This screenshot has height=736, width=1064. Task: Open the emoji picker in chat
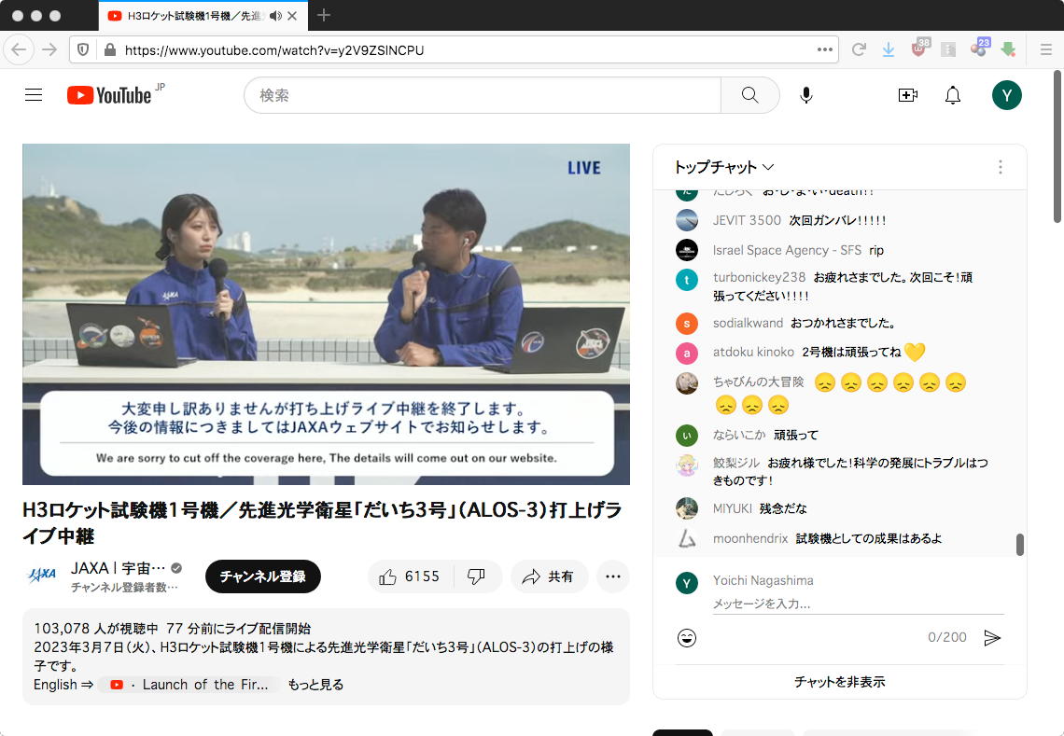(x=687, y=638)
